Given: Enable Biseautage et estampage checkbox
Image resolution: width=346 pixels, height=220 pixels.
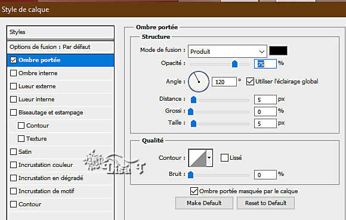Looking at the screenshot, I should [x=14, y=113].
